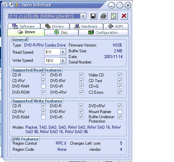Toggle DVD-ROM read feature checkbox
174x162 pixels.
[43, 92]
